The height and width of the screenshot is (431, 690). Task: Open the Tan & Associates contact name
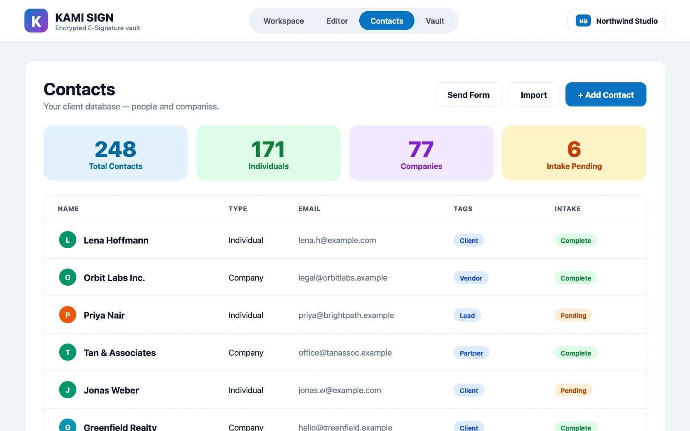click(119, 353)
